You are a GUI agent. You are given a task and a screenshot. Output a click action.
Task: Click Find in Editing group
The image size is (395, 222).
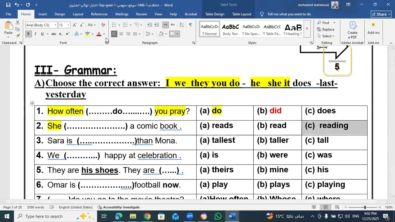(x=323, y=23)
